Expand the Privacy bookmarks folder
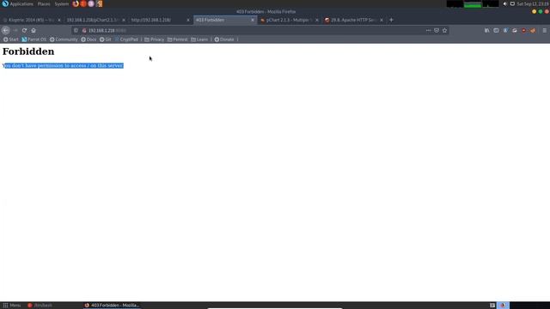Viewport: 550px width, 309px height. click(x=155, y=39)
